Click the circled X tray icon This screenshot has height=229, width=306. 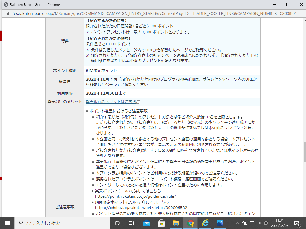point(266,223)
